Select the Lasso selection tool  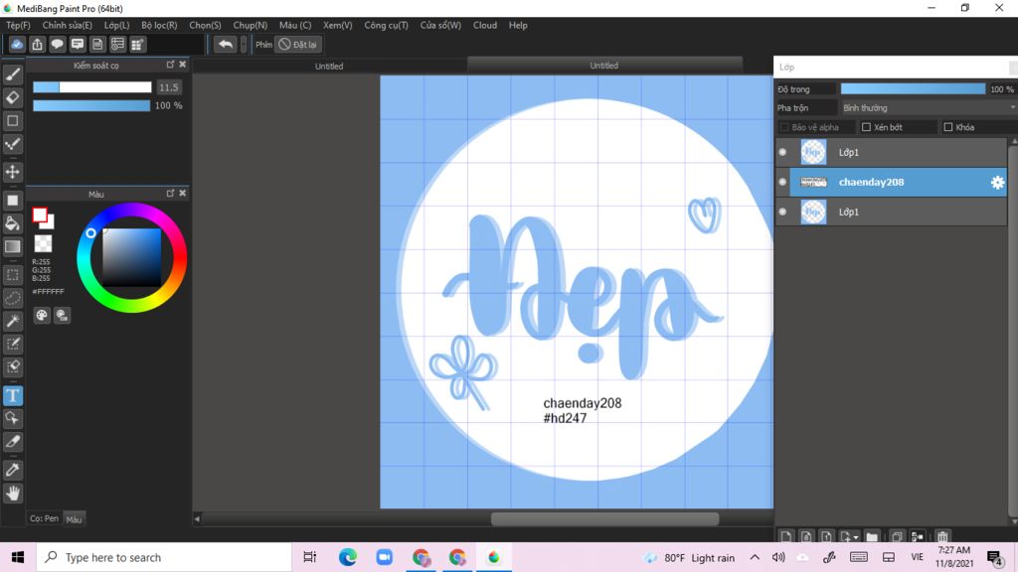12,298
